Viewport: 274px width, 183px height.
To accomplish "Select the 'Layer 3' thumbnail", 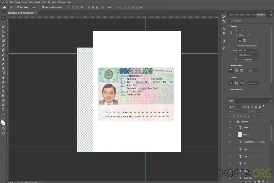I will pos(240,135).
